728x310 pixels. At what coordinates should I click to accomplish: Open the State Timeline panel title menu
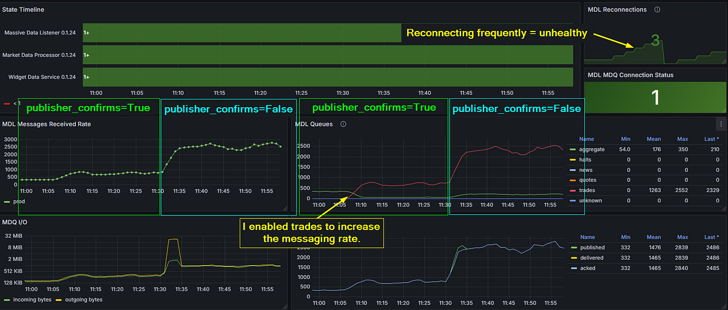(23, 10)
